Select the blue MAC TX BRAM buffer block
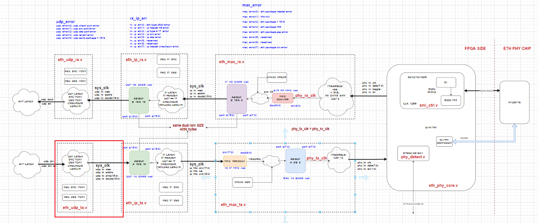 pyautogui.click(x=295, y=161)
